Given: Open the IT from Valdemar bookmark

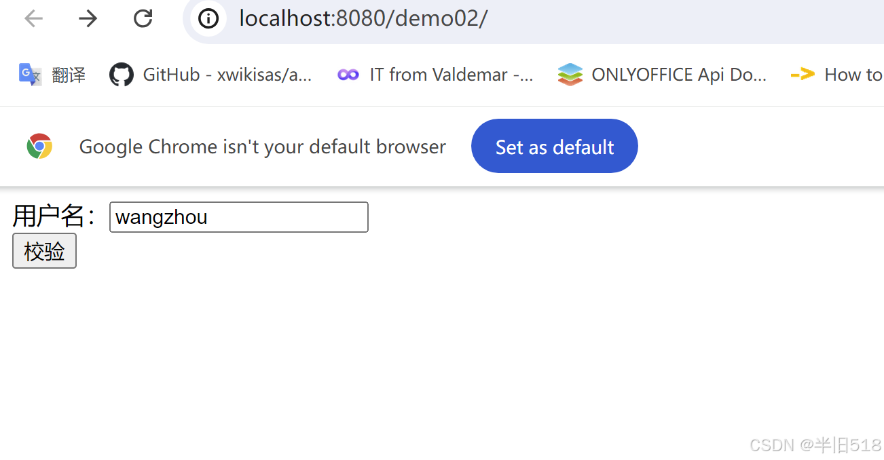Looking at the screenshot, I should (x=452, y=75).
